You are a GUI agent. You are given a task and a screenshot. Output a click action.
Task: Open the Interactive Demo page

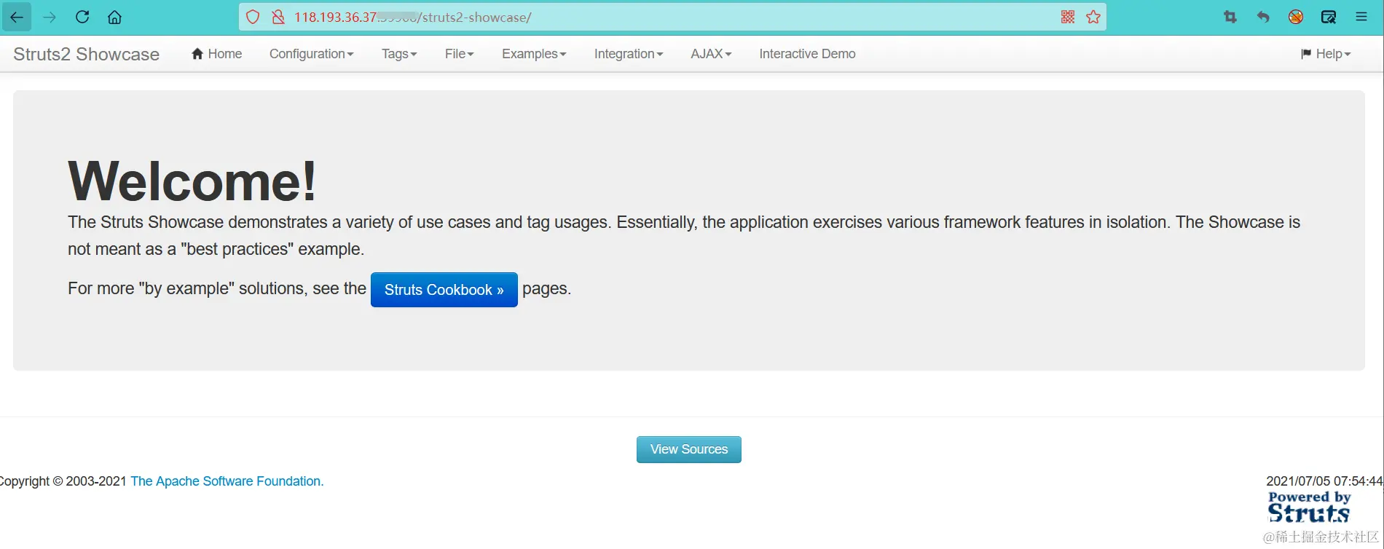(x=807, y=54)
